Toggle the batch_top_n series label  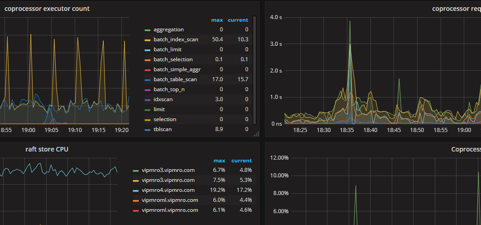point(169,89)
